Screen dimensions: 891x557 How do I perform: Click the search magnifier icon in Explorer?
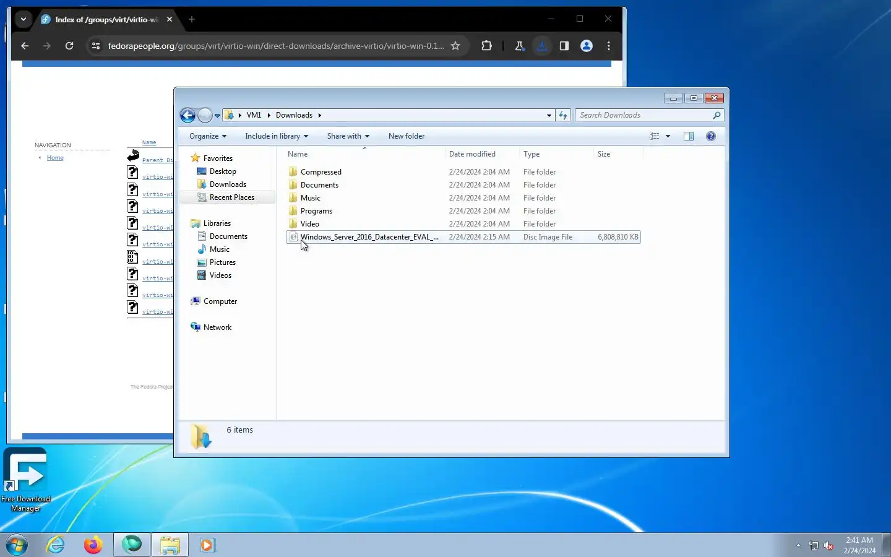pyautogui.click(x=717, y=115)
